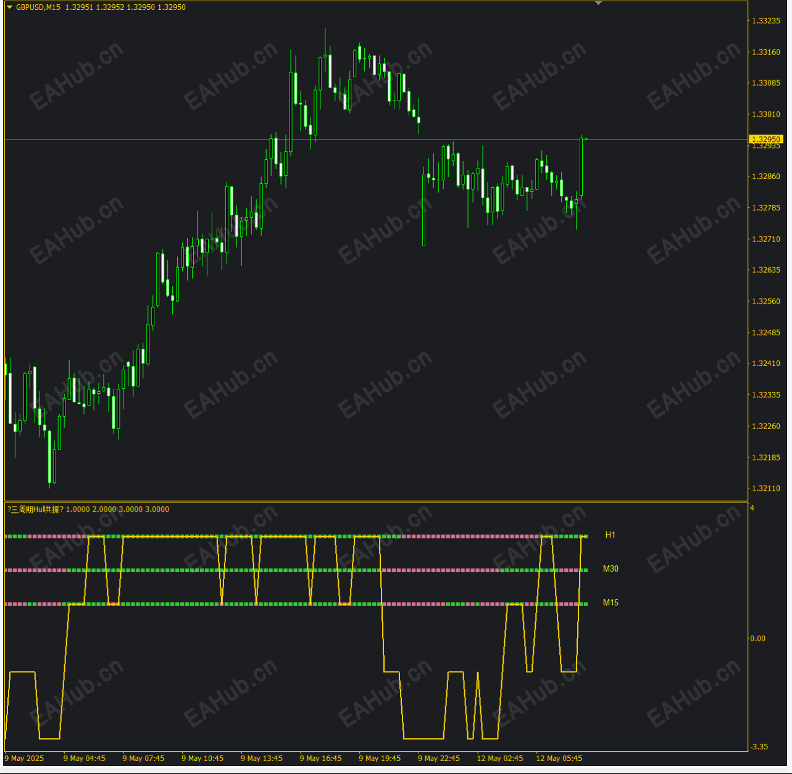Click the M15 timeframe label in indicator pane
This screenshot has height=774, width=792.
pos(611,602)
